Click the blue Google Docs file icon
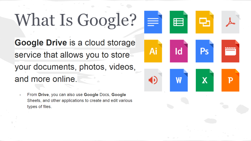Image resolution: width=251 pixels, height=141 pixels. point(153,22)
